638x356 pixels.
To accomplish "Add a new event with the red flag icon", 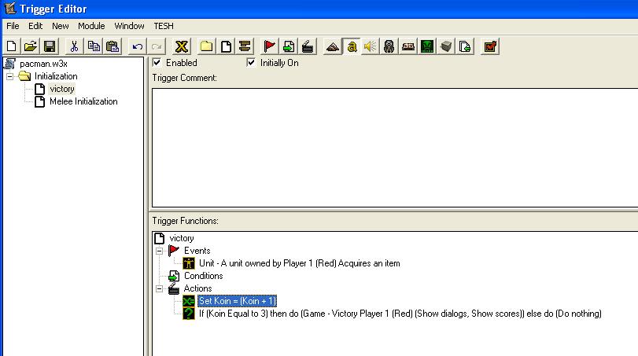I will [269, 46].
